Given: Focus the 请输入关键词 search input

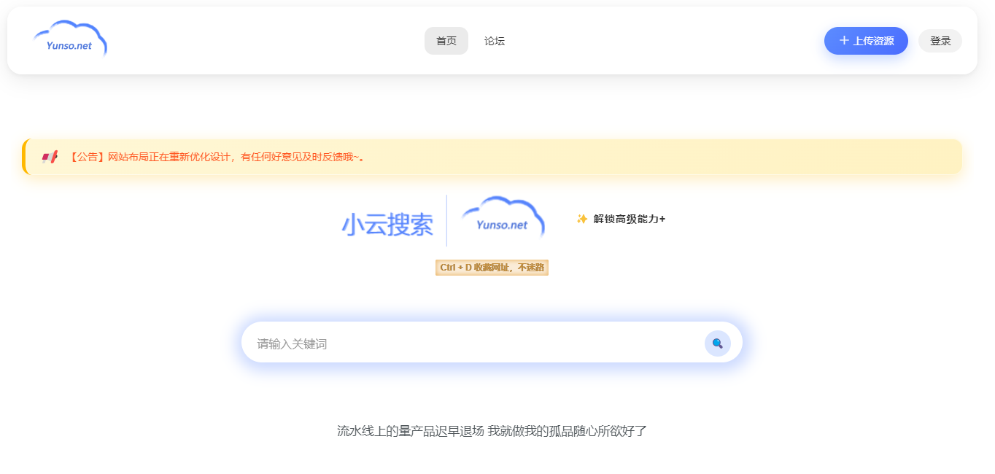Looking at the screenshot, I should pyautogui.click(x=467, y=343).
